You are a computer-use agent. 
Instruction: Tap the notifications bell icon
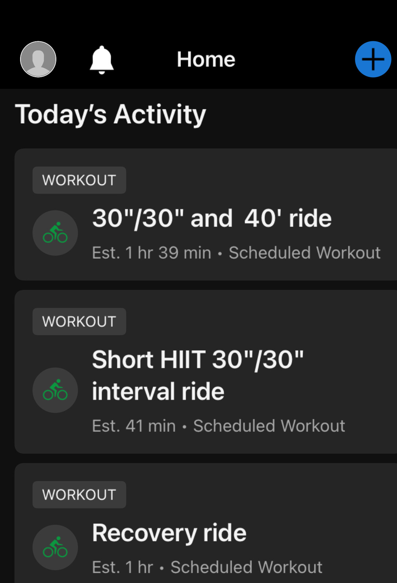point(102,60)
